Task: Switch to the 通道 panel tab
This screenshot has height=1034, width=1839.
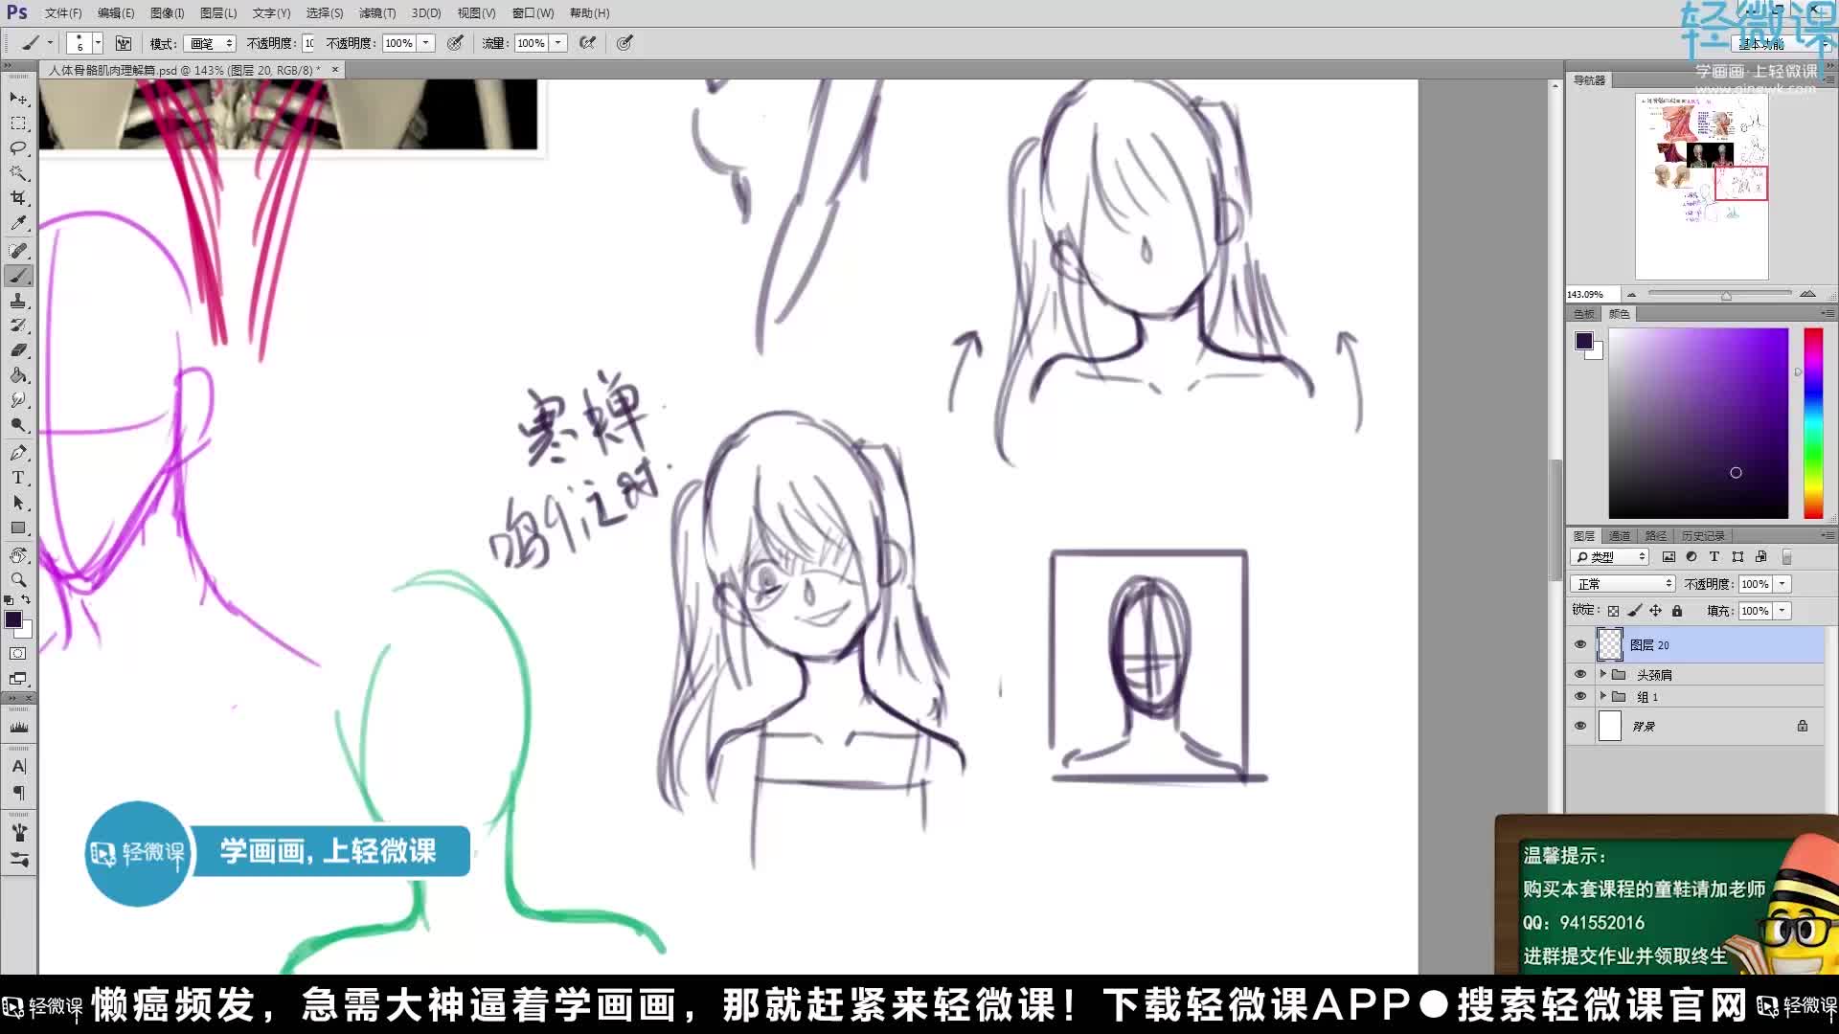Action: [1619, 535]
